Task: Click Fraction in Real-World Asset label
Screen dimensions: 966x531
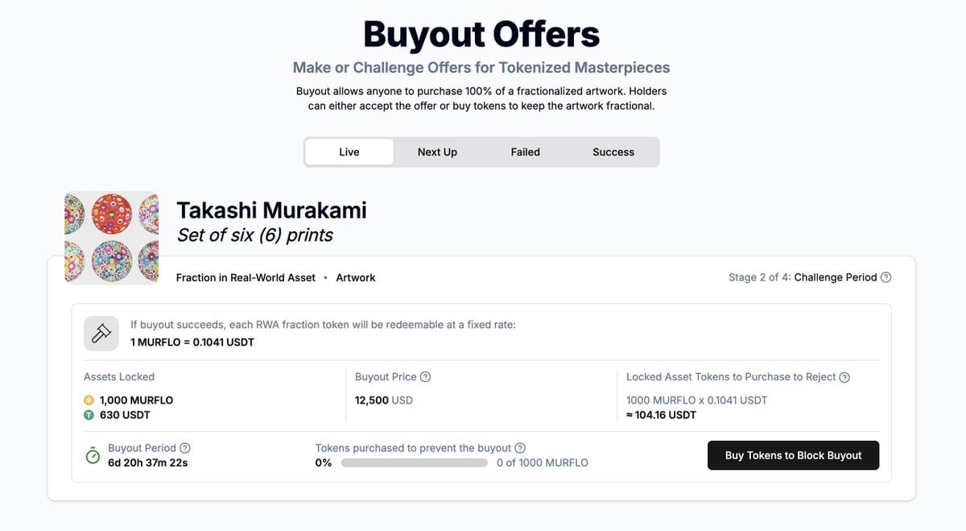Action: pos(246,277)
